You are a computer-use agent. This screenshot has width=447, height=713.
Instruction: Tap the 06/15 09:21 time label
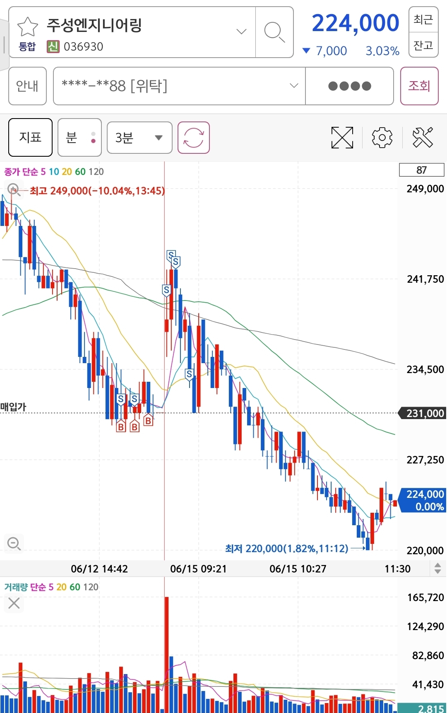(198, 569)
